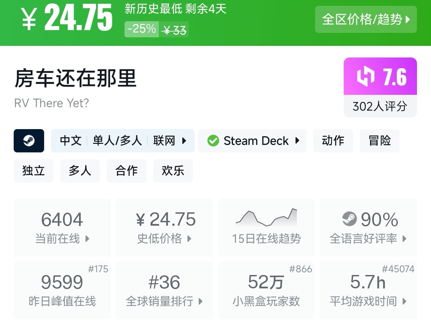The width and height of the screenshot is (431, 325).
Task: Click the Xiaoheihe logo in rating badge
Action: pos(365,76)
